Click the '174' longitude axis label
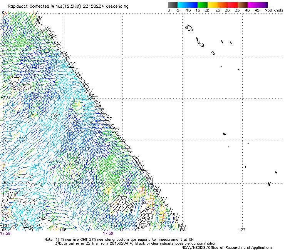285x250 pixels. pos(183,230)
